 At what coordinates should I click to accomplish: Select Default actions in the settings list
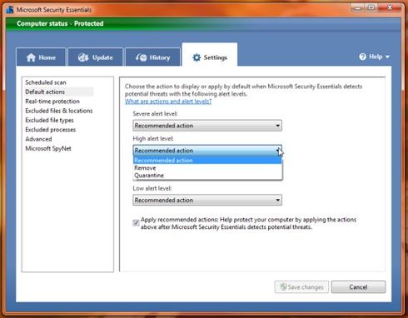pyautogui.click(x=45, y=92)
